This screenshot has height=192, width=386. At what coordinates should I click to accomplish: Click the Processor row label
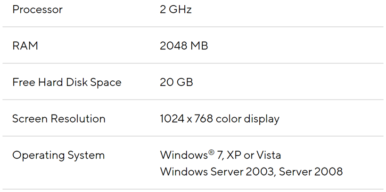click(x=37, y=10)
